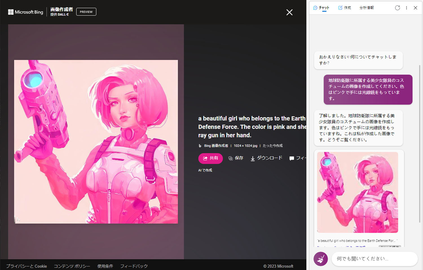Click the 保存 (Save) icon
Screen dimensions: 423x270
click(x=231, y=158)
